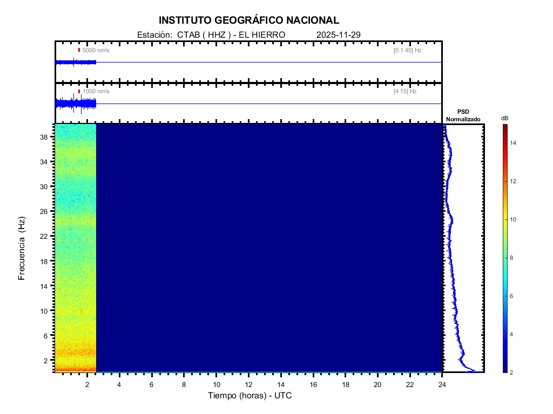The image size is (553, 414).
Task: Click the 2 hour mark on time axis
Action: click(87, 384)
